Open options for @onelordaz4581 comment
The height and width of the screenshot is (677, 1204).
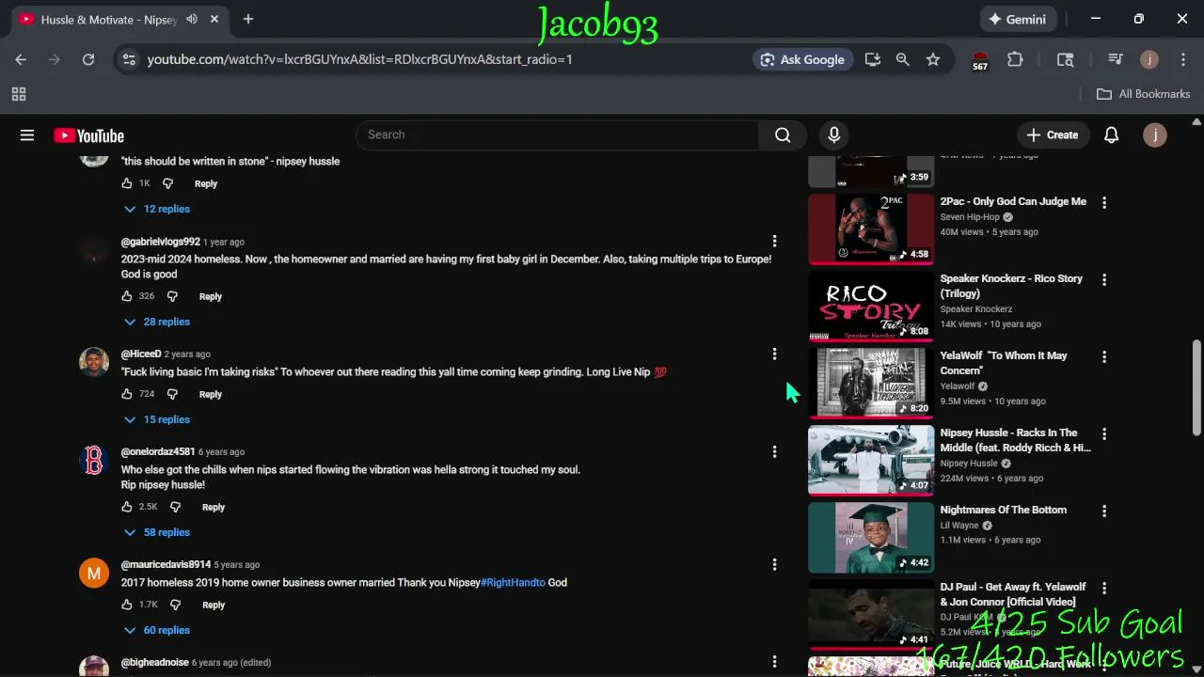click(x=774, y=452)
